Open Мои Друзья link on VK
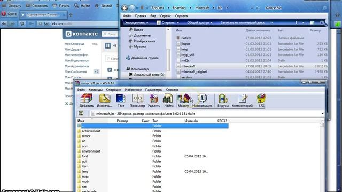 73,50
